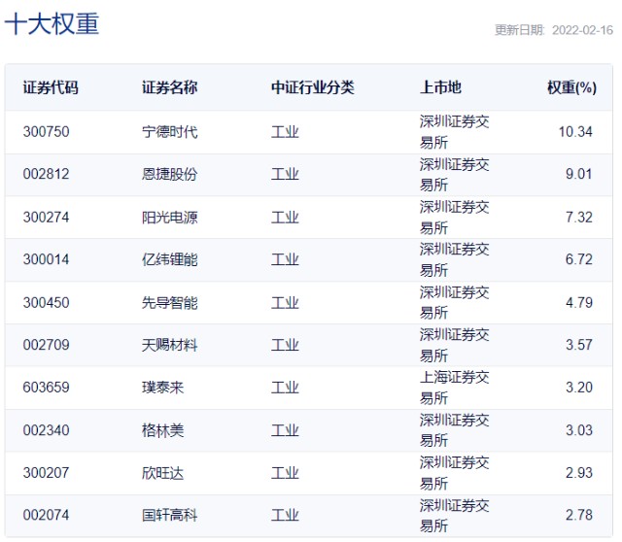The image size is (622, 542).
Task: Select stock name 先导智能
Action: coord(170,302)
